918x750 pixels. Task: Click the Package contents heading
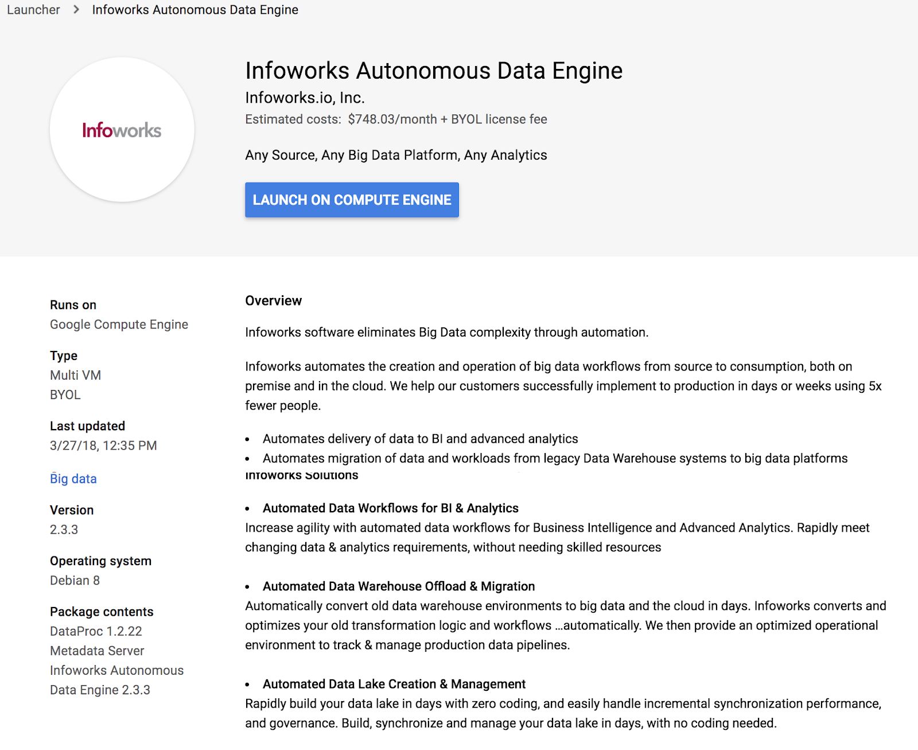[102, 612]
